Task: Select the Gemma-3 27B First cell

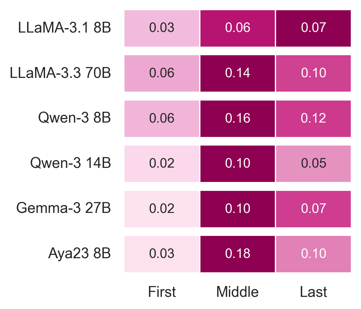Action: (x=162, y=209)
